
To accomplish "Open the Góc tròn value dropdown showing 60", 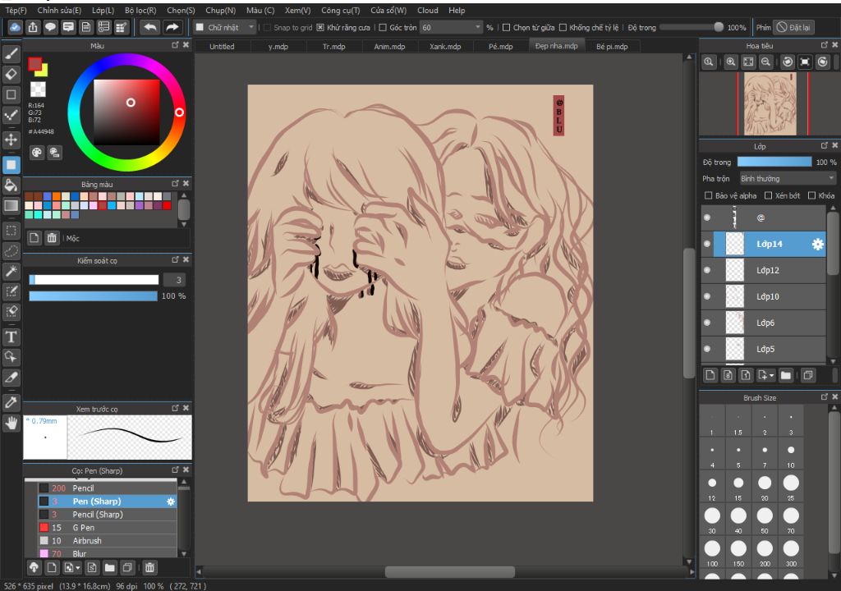I will 451,27.
